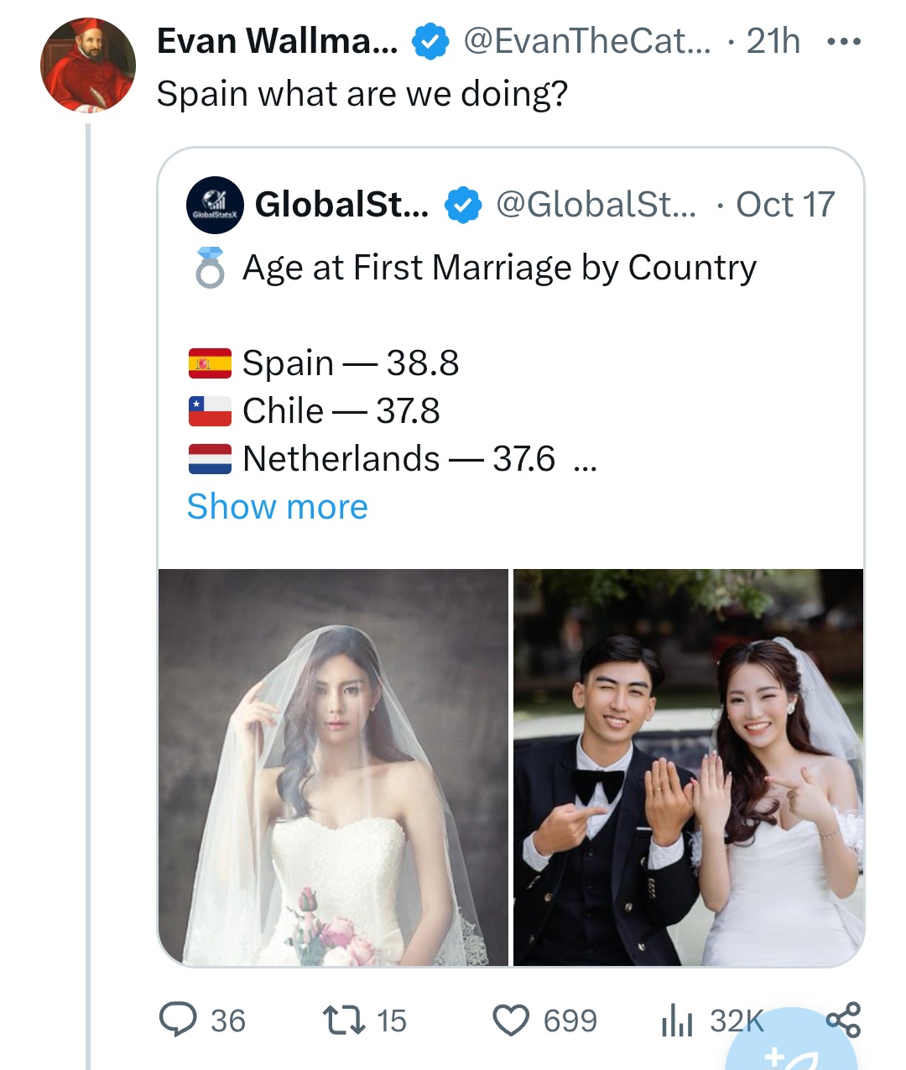Open the GlobalStats profile logo
Screen dimensions: 906x1070
coord(215,205)
